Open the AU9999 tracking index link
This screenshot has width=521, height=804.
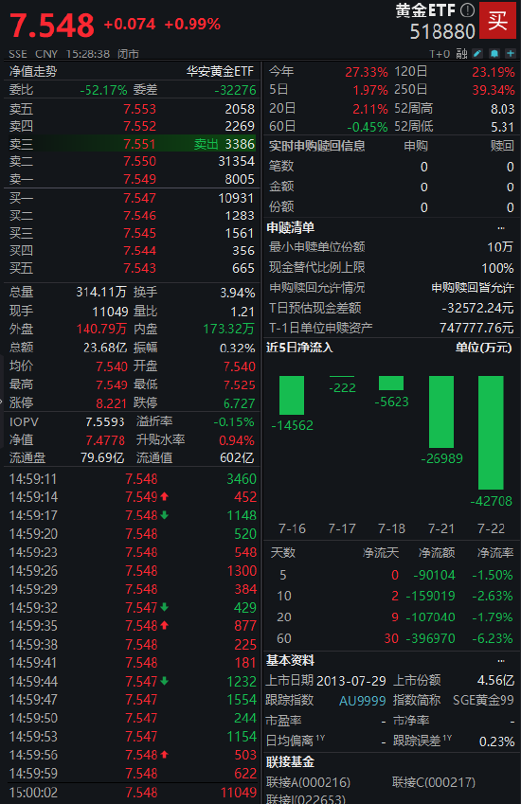coord(363,701)
